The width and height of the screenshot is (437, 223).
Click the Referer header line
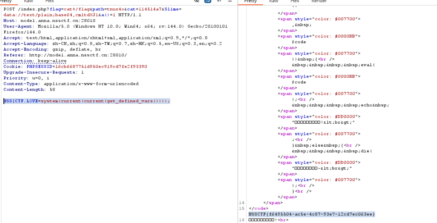coord(65,55)
